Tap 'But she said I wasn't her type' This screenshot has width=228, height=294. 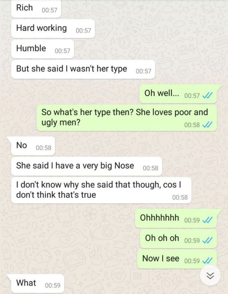(x=83, y=69)
